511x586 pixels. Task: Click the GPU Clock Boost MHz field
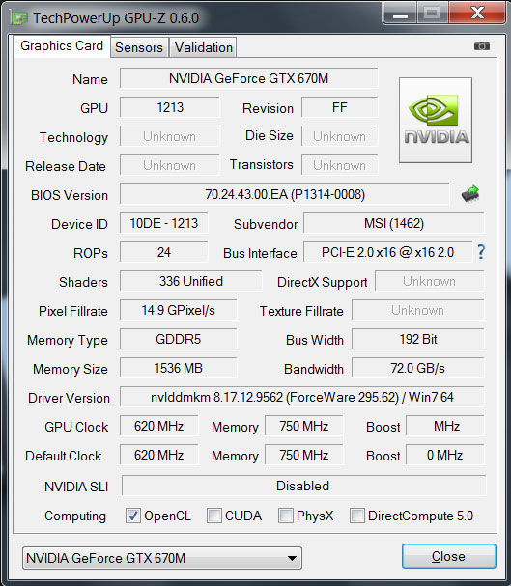[445, 426]
